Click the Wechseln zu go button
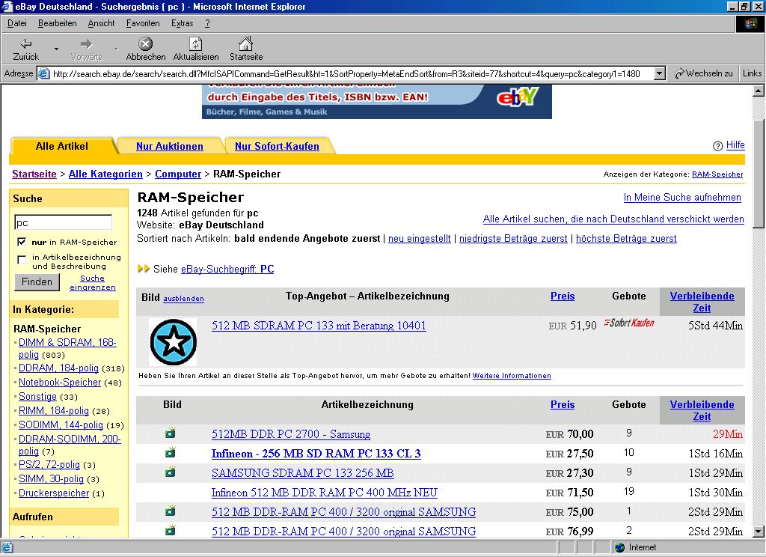The image size is (766, 557). pyautogui.click(x=703, y=73)
